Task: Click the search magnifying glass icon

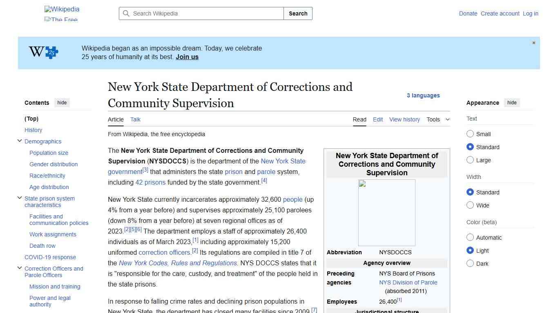Action: (x=126, y=13)
